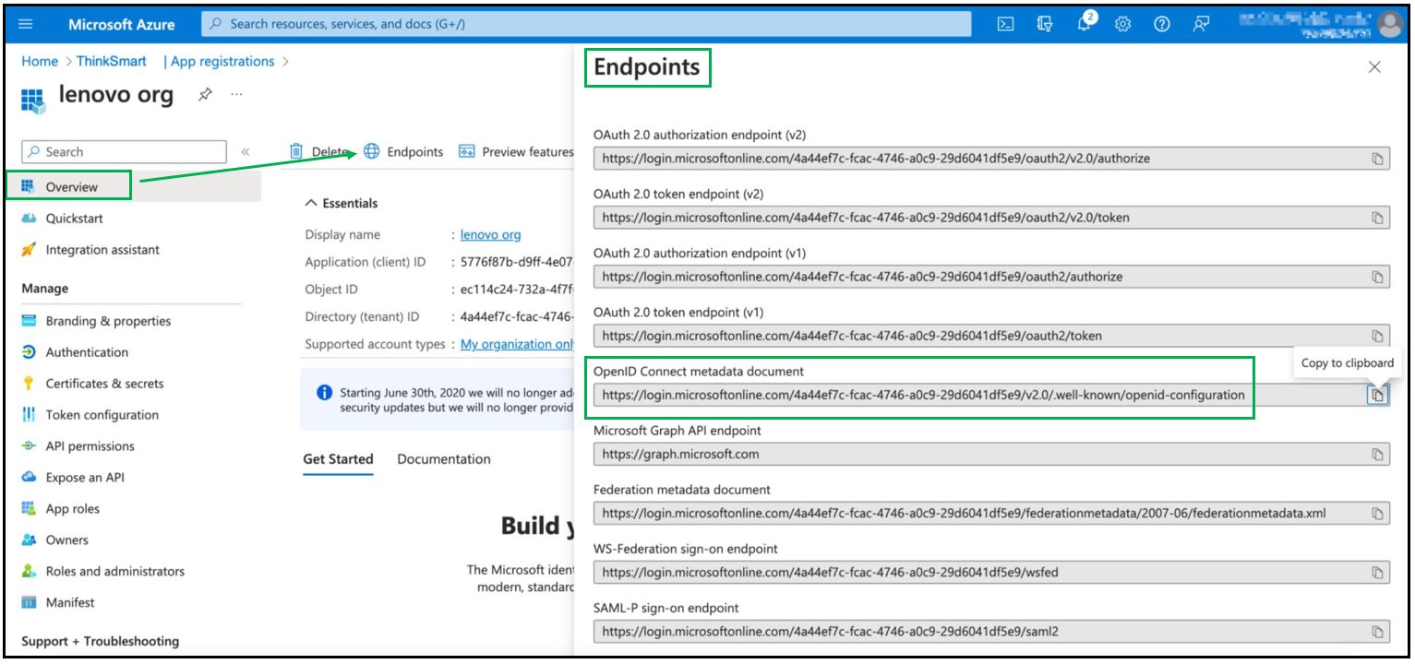Open the Feedback icon in top bar
Screen dimensions: 1415x664
click(x=1201, y=25)
